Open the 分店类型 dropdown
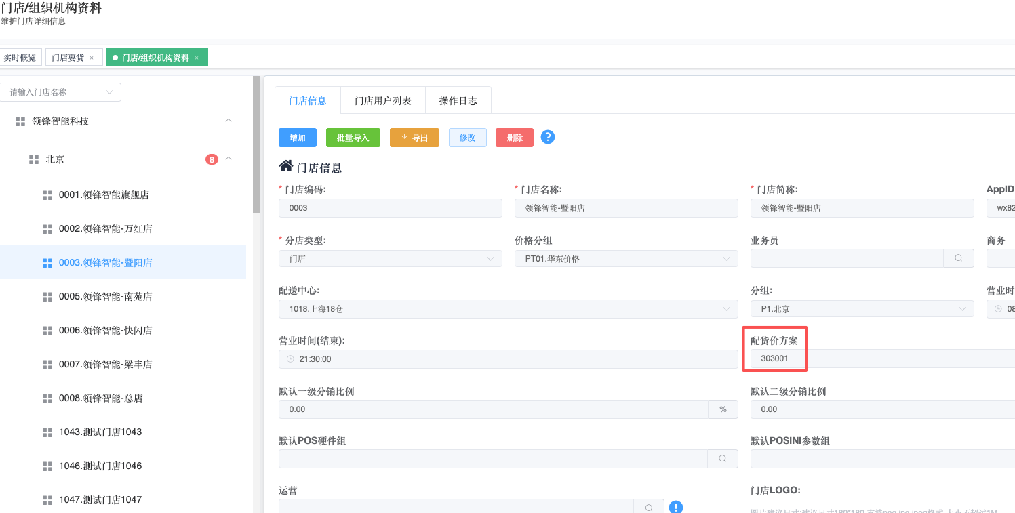1015x513 pixels. pos(390,259)
